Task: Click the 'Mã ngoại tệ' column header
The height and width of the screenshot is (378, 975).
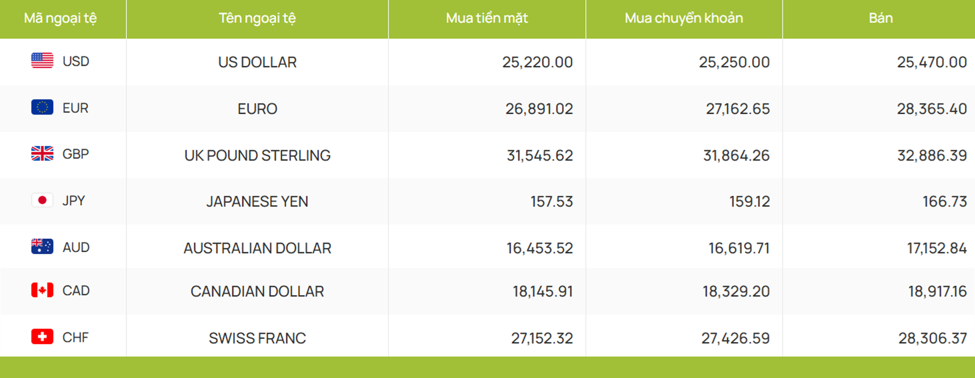Action: [x=60, y=19]
